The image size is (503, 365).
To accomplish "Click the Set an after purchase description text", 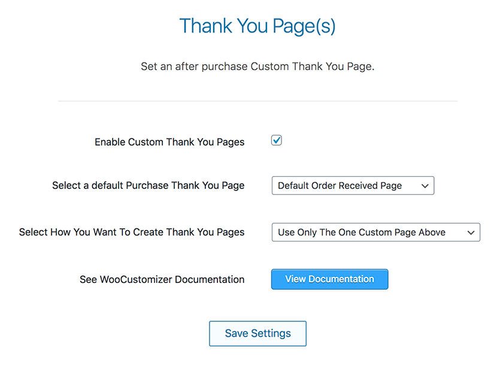I will (x=257, y=67).
